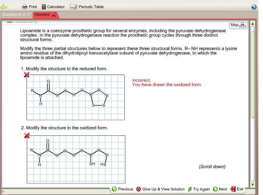Viewport: 263px width, 195px height.
Task: Click the S—S disulfide bond in first structure
Action: click(98, 105)
